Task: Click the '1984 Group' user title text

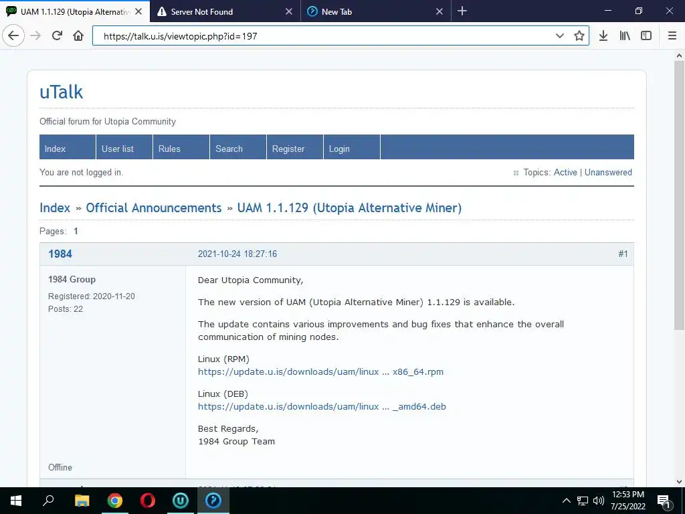Action: tap(72, 279)
